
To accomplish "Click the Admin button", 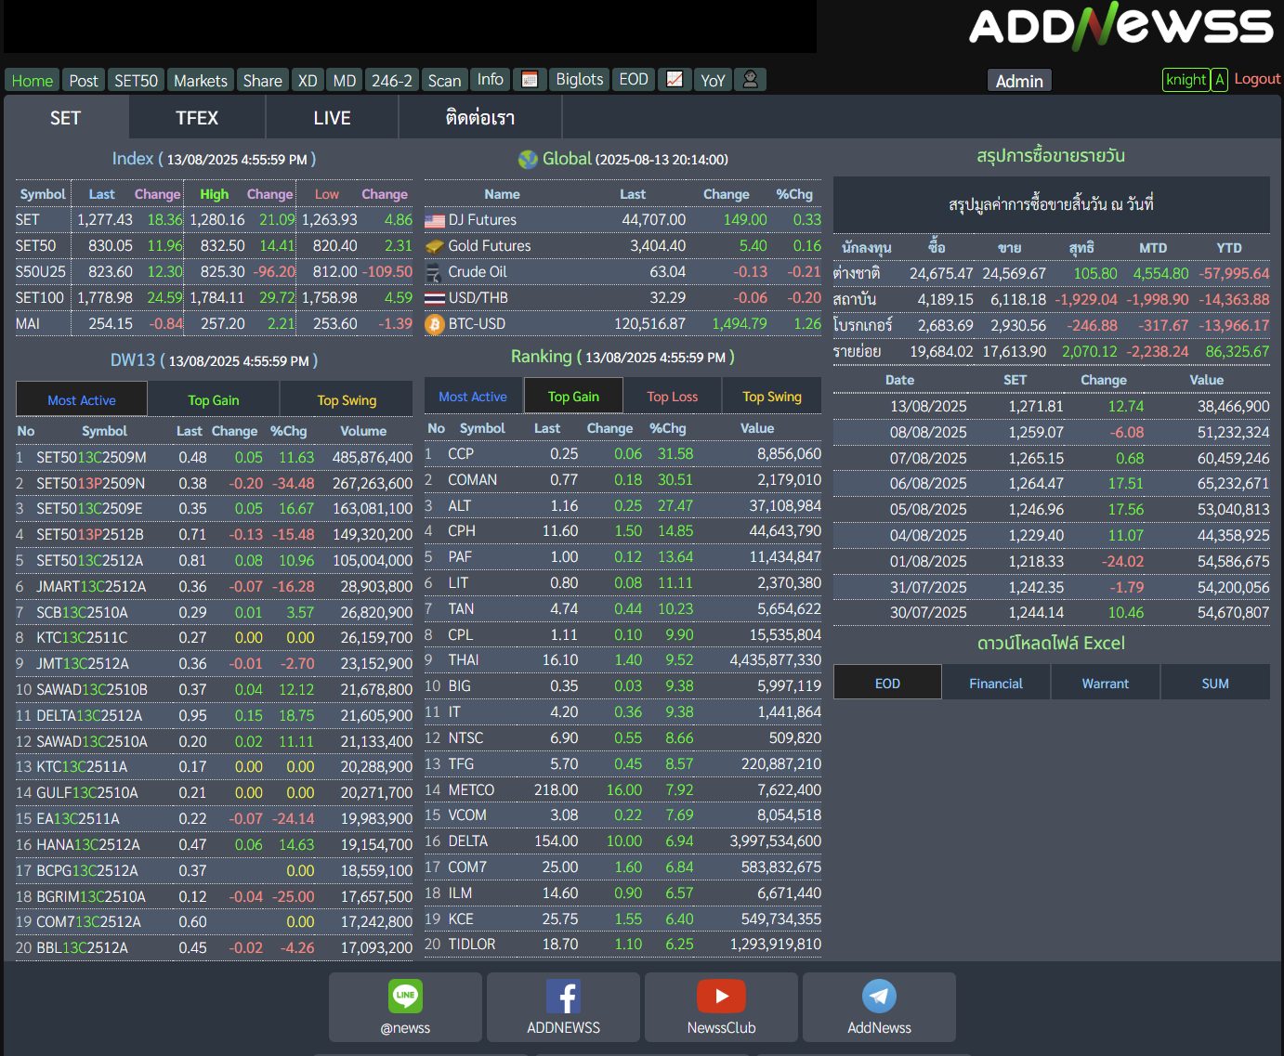I will [1019, 81].
